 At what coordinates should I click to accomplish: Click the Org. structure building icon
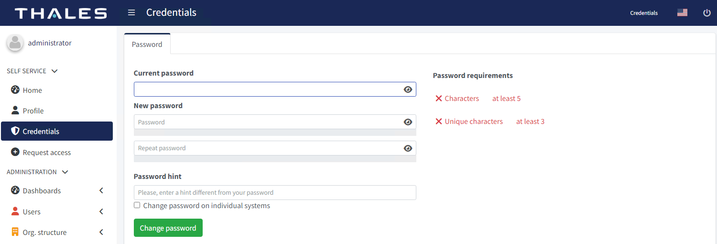pos(15,232)
